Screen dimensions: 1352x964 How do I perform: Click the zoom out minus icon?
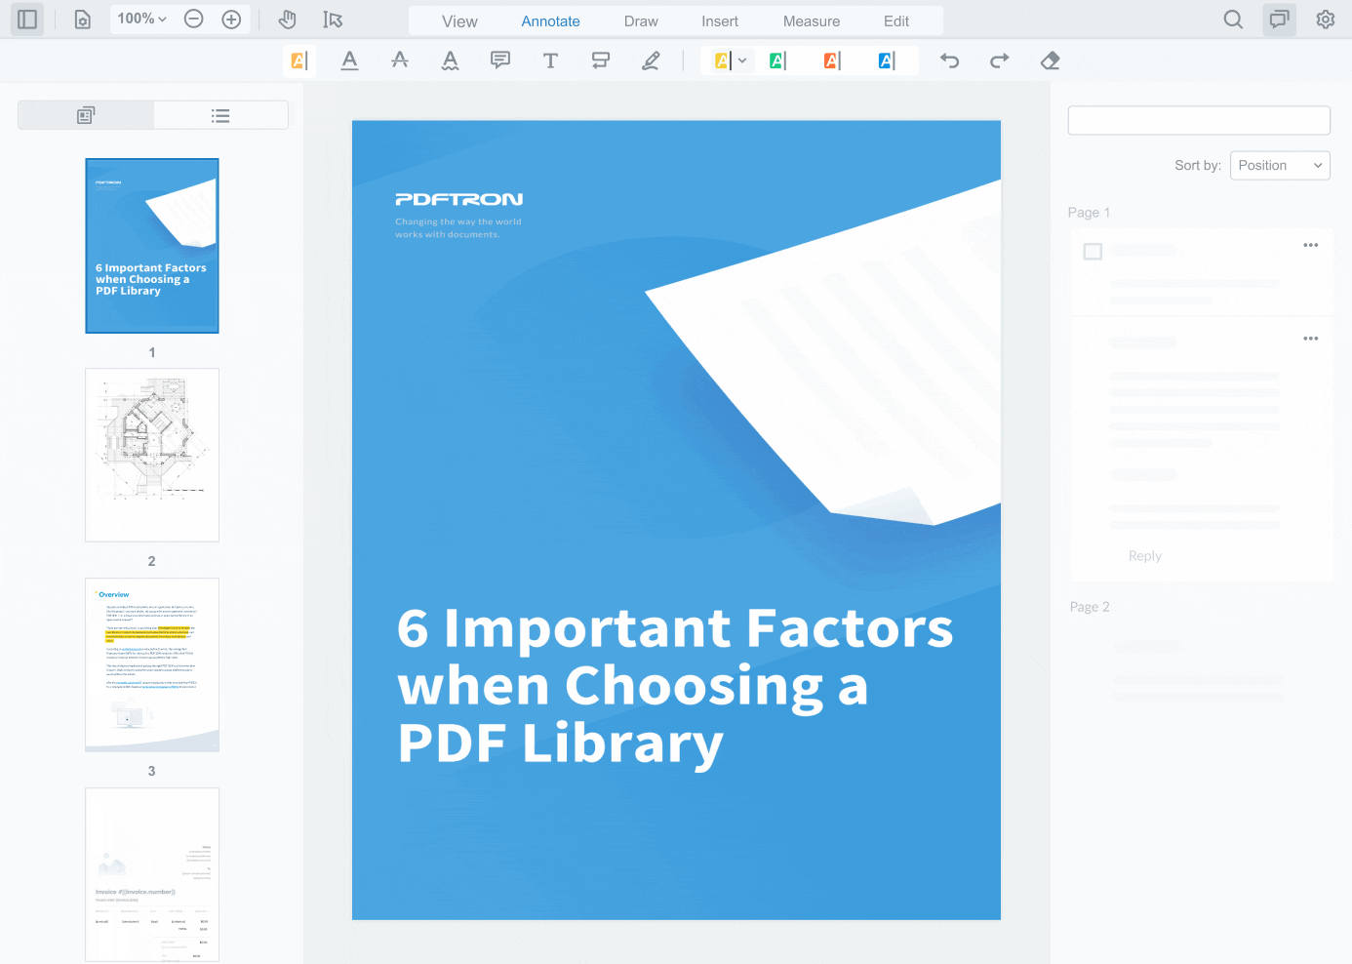point(194,20)
